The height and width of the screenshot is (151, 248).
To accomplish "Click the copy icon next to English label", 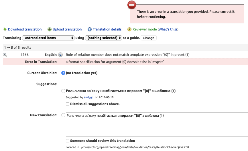I will click(60, 55).
